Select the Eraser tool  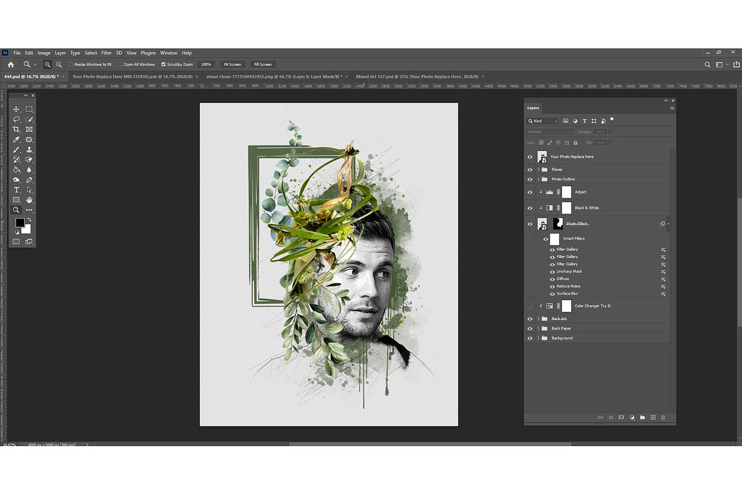click(x=29, y=159)
